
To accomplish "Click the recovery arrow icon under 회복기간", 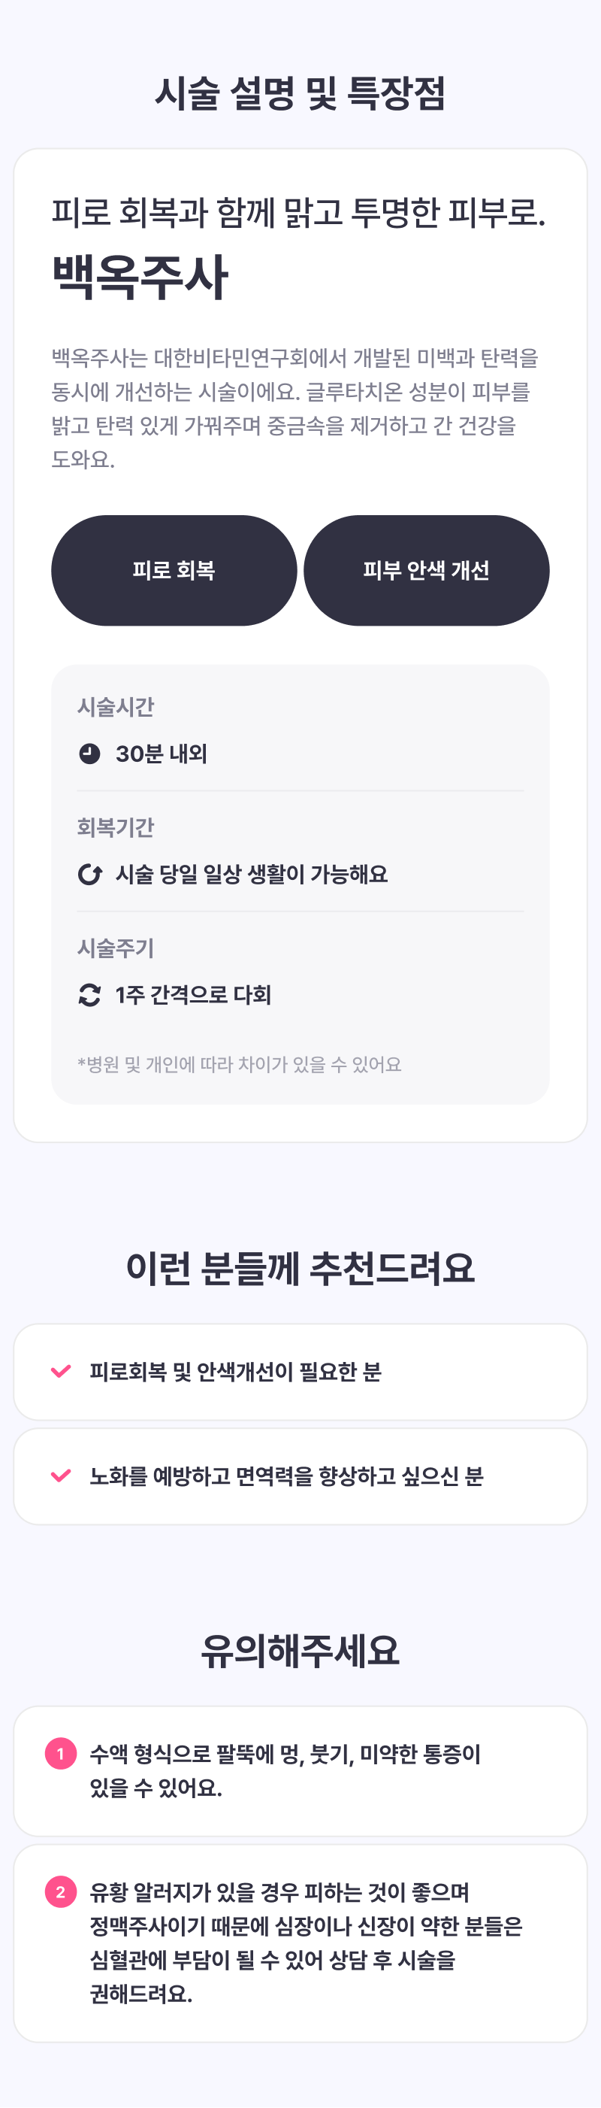I will coord(89,875).
